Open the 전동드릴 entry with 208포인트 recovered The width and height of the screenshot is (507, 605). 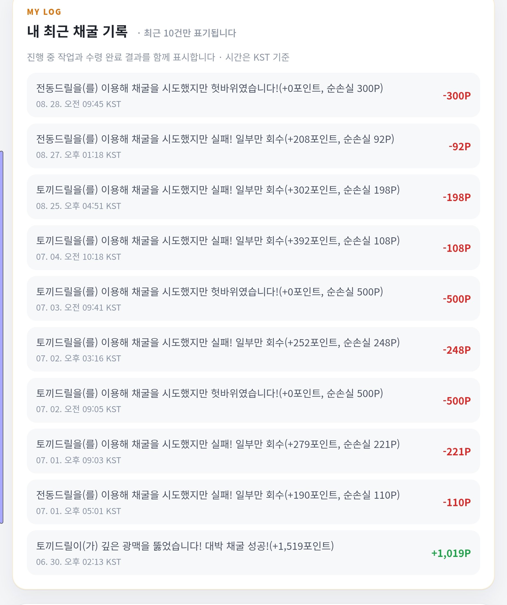[x=253, y=146]
